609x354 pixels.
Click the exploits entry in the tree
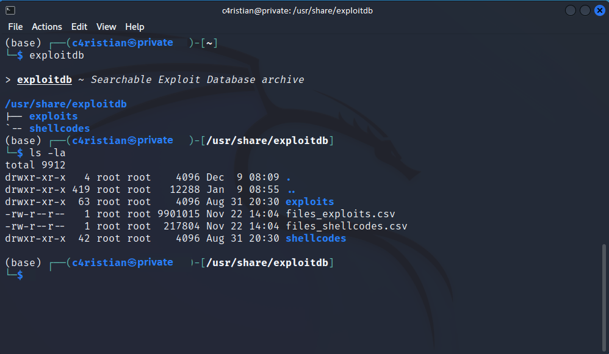53,117
